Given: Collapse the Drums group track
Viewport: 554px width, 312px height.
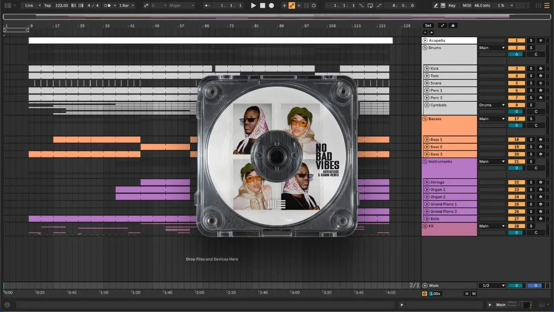Looking at the screenshot, I should pyautogui.click(x=425, y=48).
